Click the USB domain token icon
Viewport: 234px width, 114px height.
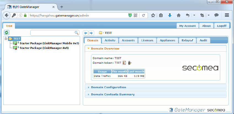pyautogui.click(x=129, y=63)
